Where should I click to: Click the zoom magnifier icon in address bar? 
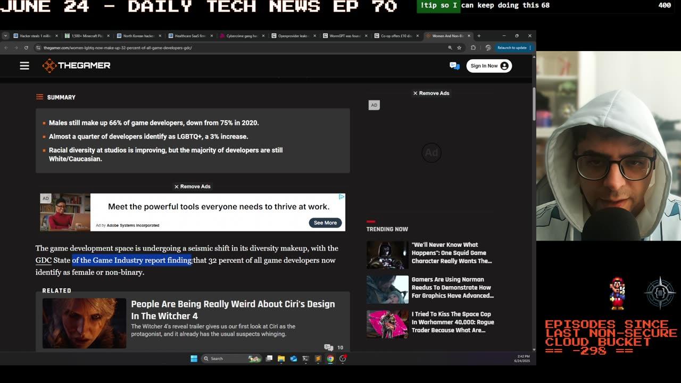[450, 47]
